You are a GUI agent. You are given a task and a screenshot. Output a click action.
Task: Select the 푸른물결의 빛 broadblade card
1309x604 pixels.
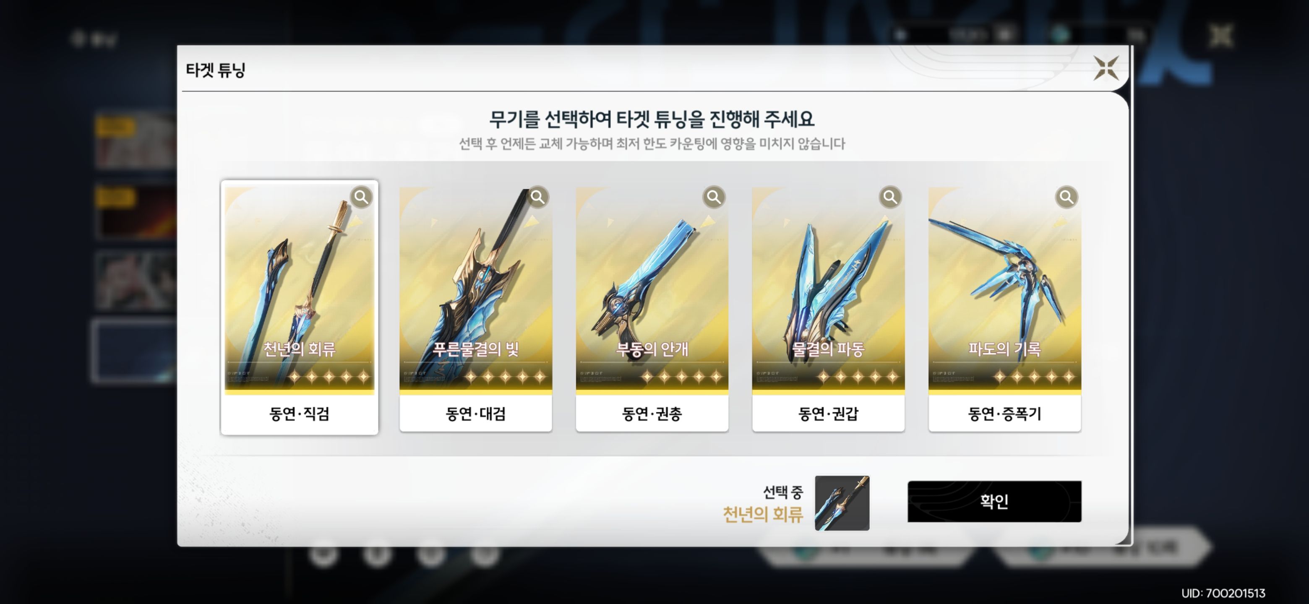[476, 309]
